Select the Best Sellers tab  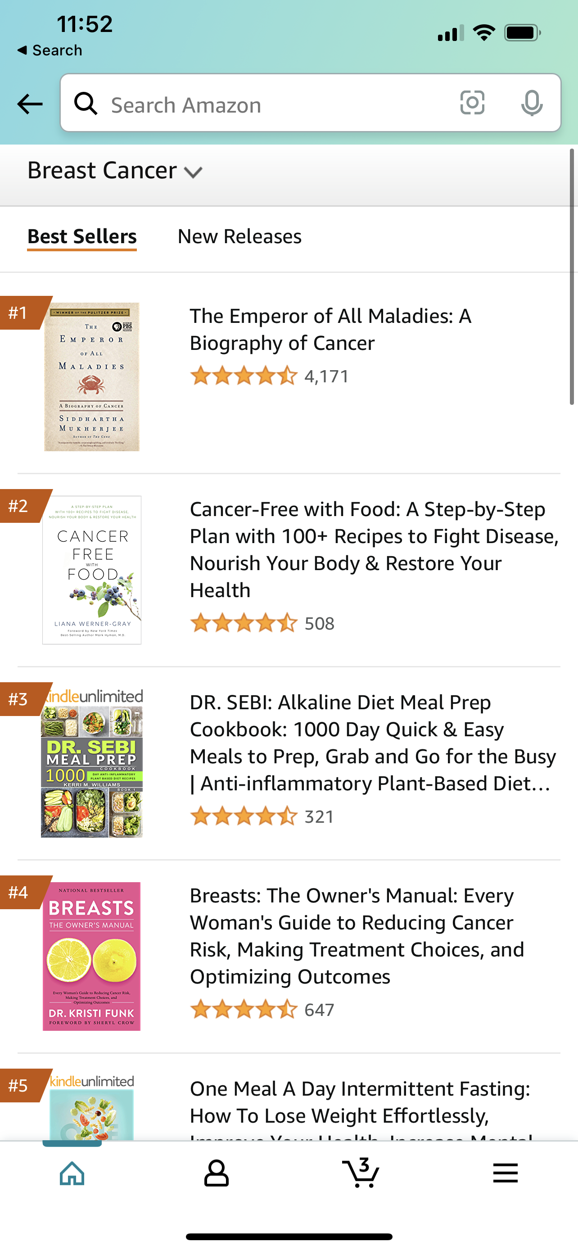[82, 236]
